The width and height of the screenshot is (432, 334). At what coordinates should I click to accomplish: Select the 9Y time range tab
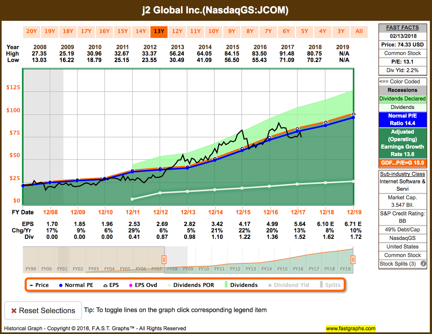232,32
